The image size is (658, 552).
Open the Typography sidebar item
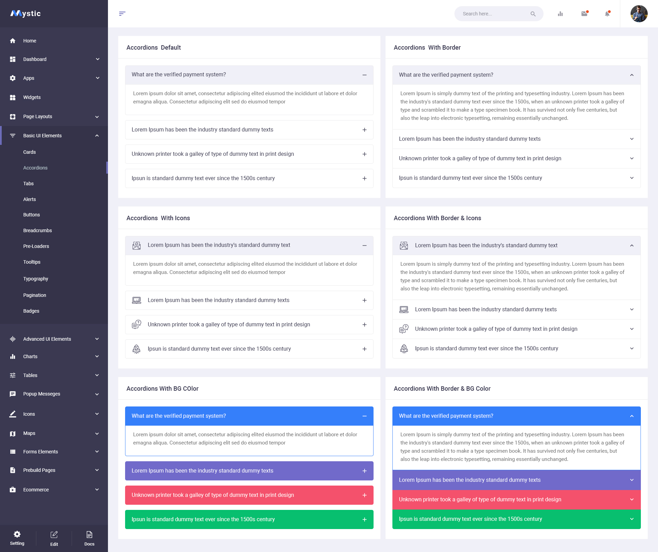36,279
